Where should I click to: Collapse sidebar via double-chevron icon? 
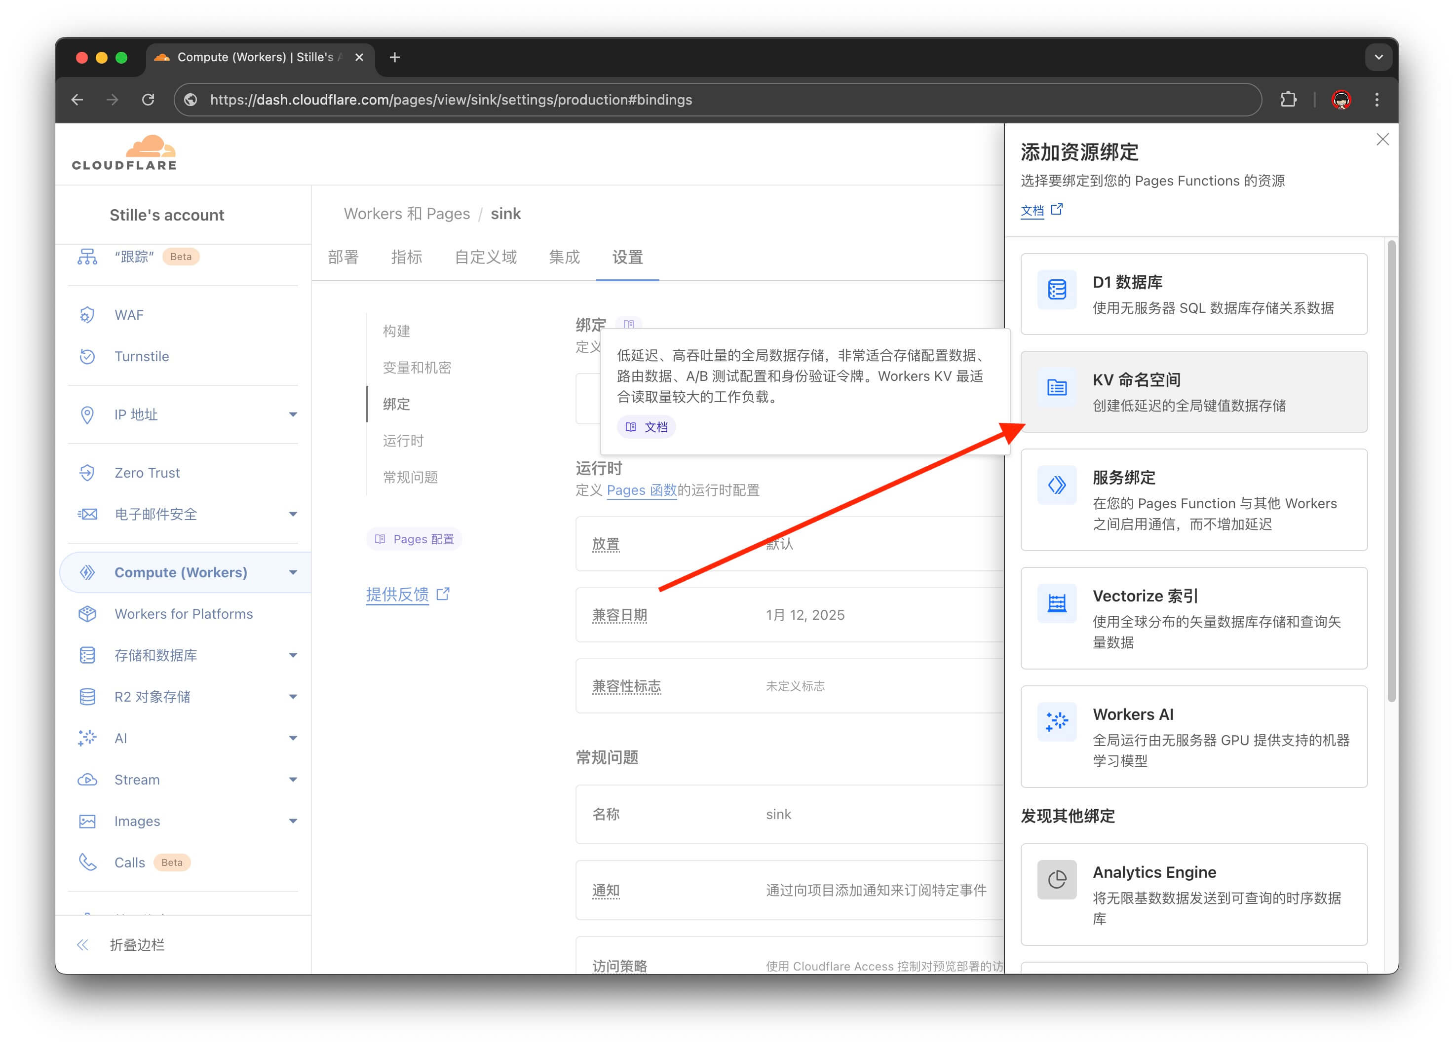(x=83, y=944)
